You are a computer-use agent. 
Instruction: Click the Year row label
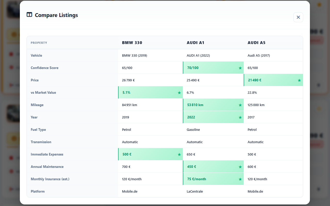[34, 117]
